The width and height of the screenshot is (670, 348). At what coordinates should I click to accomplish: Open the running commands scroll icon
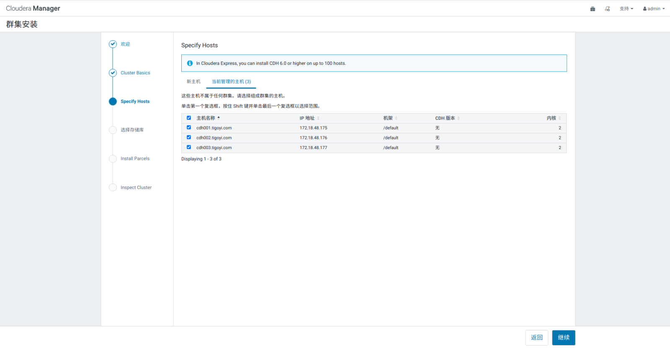[x=607, y=9]
